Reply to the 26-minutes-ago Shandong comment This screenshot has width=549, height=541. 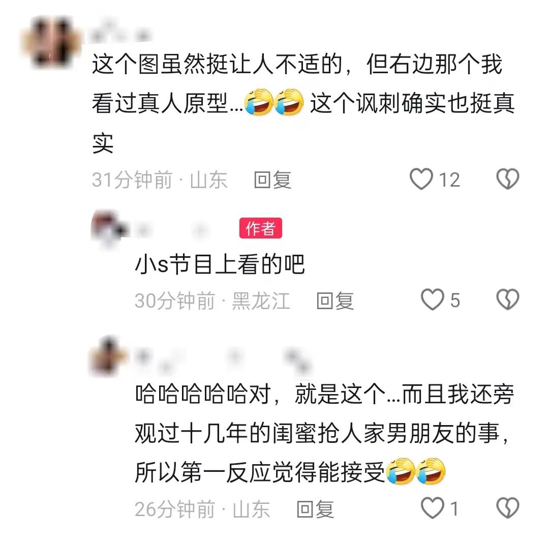click(x=315, y=509)
